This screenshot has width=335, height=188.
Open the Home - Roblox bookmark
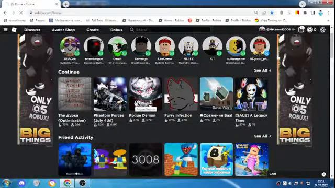[171, 20]
